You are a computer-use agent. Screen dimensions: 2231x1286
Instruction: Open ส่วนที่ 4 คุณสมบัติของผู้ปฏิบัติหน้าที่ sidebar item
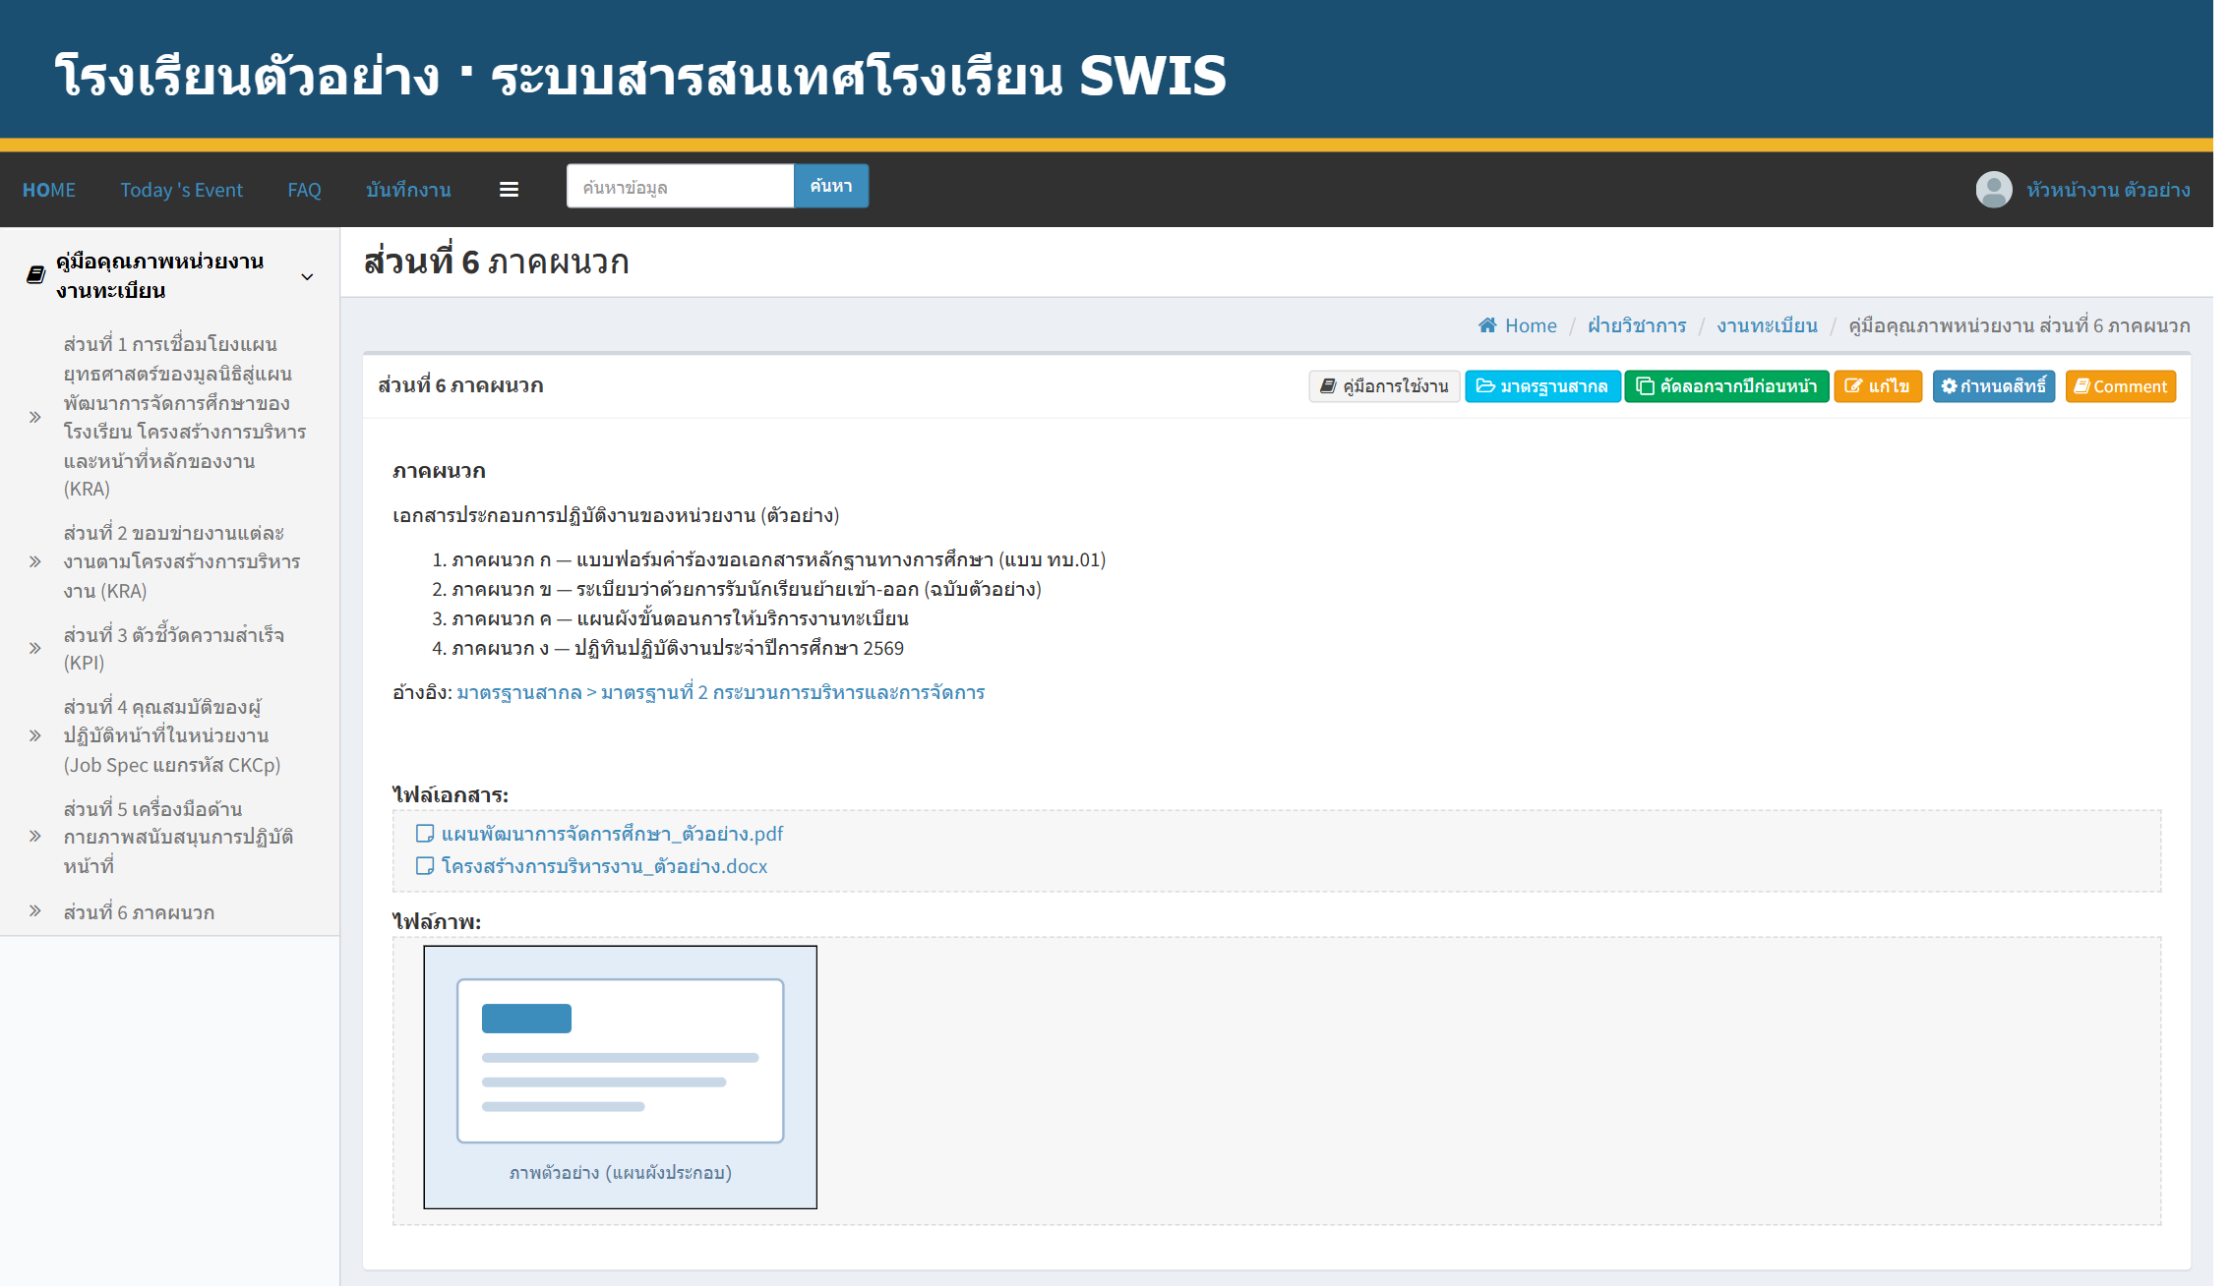click(172, 735)
